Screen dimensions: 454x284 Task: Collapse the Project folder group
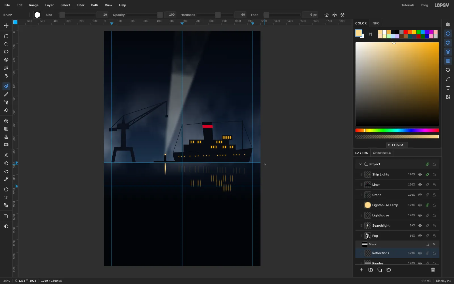[x=360, y=164]
